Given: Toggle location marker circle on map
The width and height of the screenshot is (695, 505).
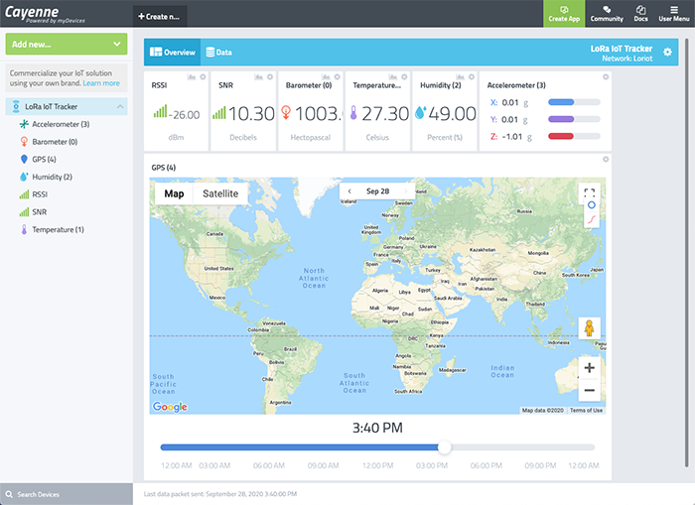Looking at the screenshot, I should tap(591, 205).
